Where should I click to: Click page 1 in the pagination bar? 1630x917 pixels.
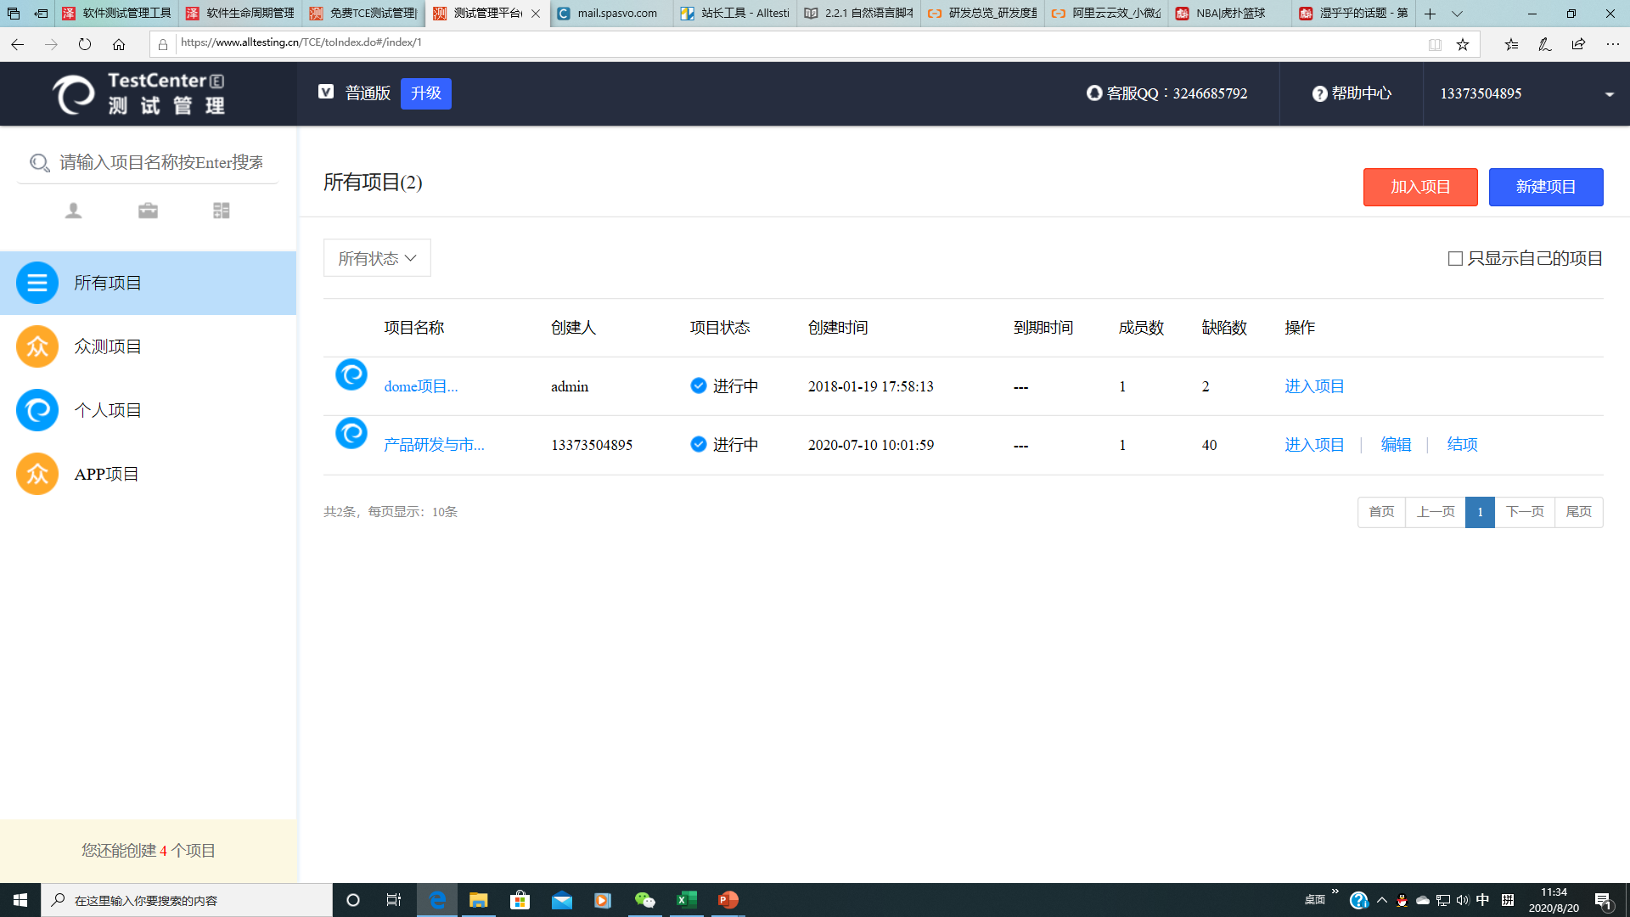pos(1481,512)
